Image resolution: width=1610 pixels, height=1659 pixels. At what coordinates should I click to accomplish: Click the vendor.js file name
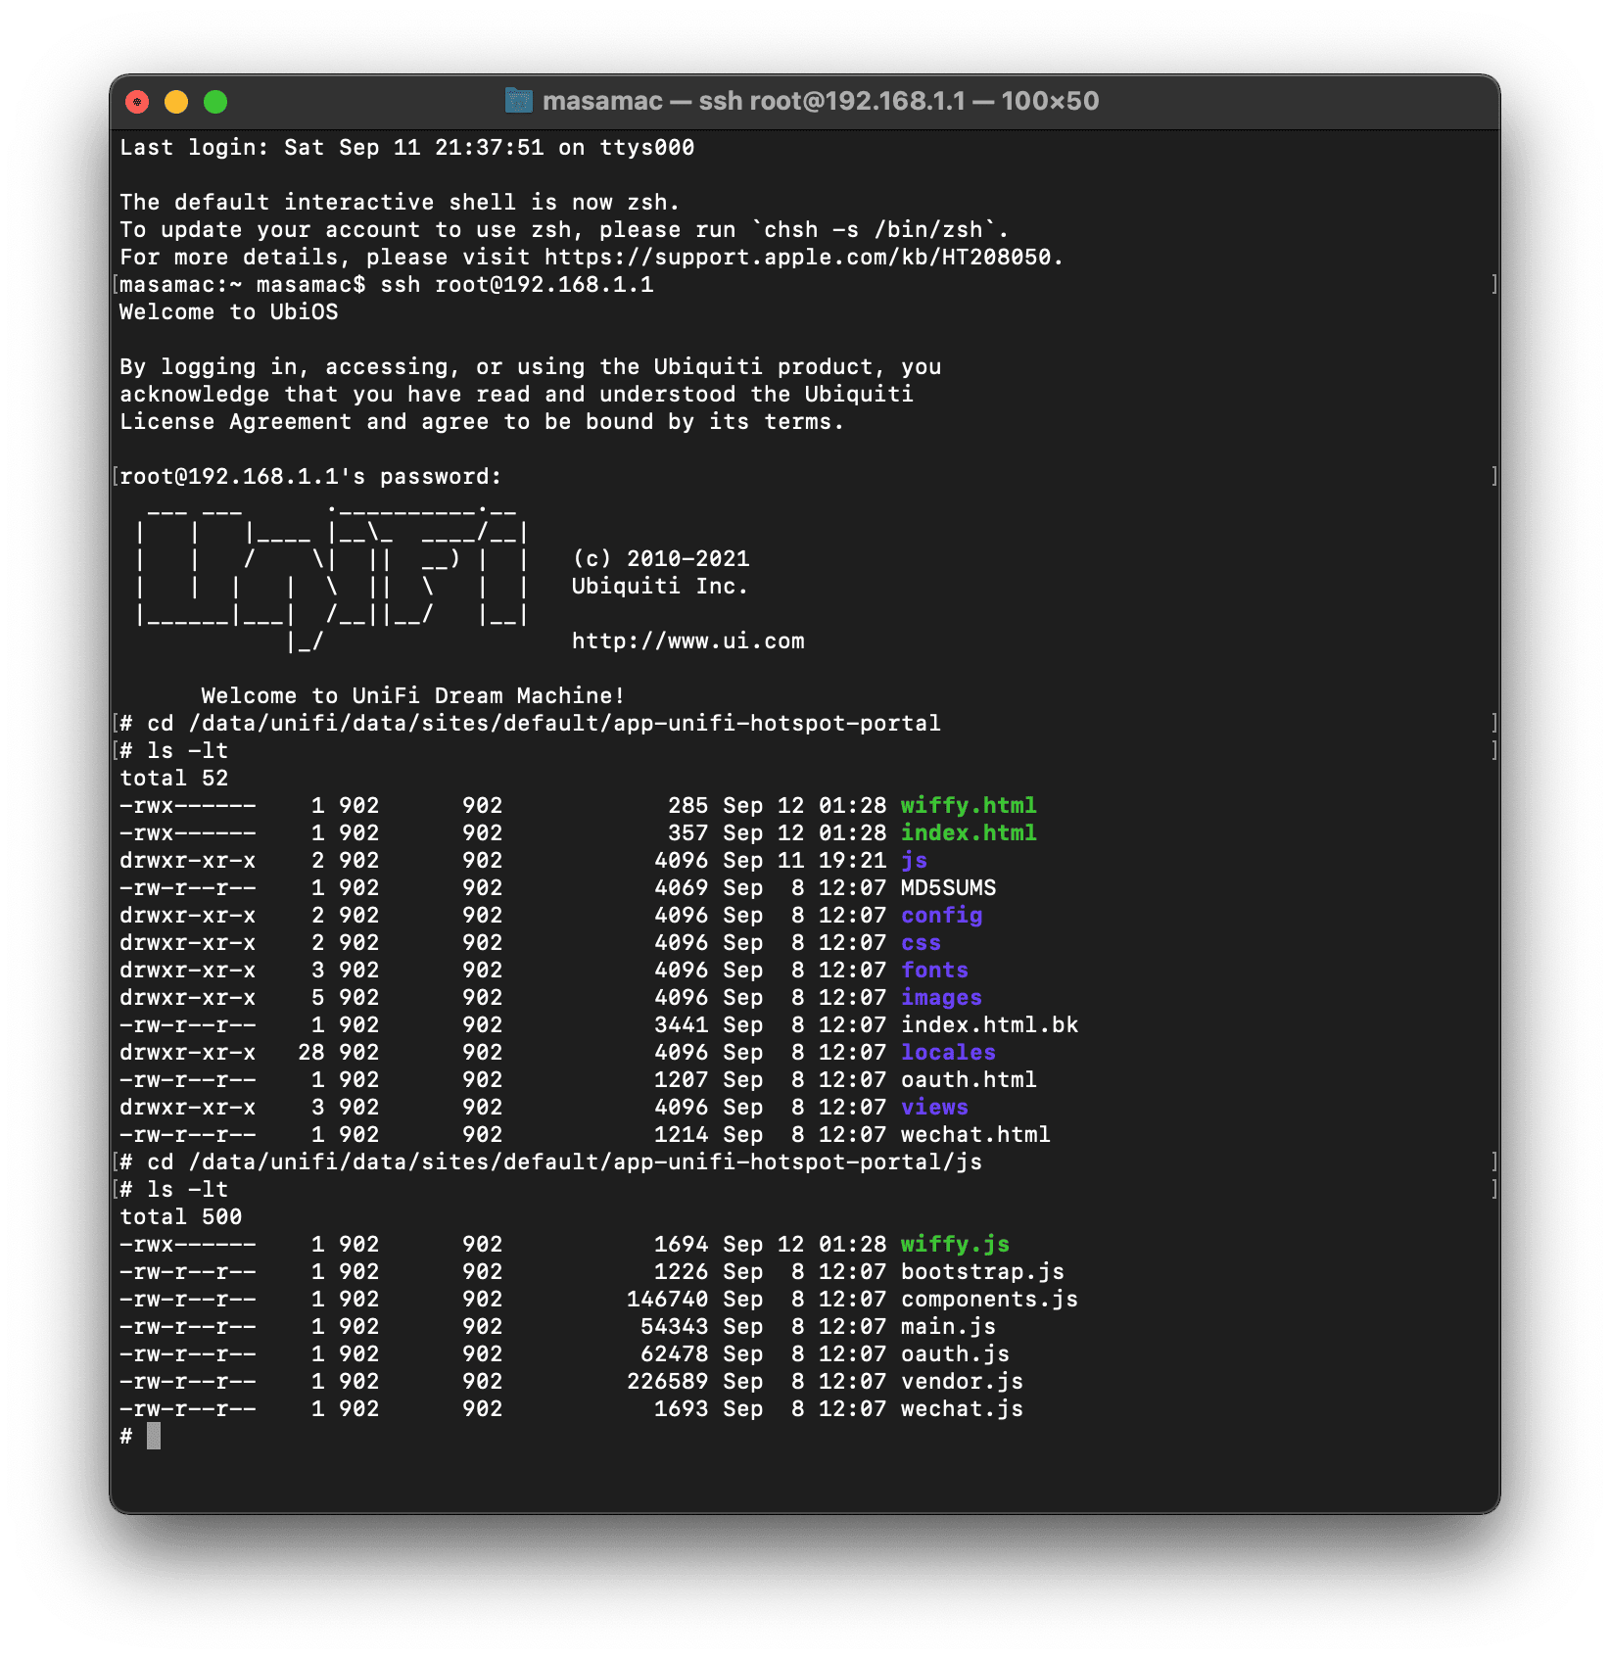pos(962,1382)
